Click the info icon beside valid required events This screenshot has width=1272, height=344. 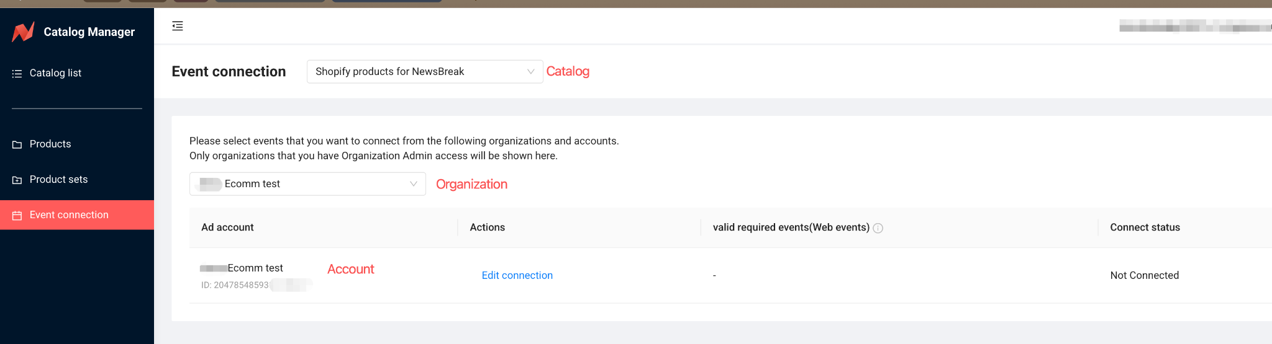point(878,228)
